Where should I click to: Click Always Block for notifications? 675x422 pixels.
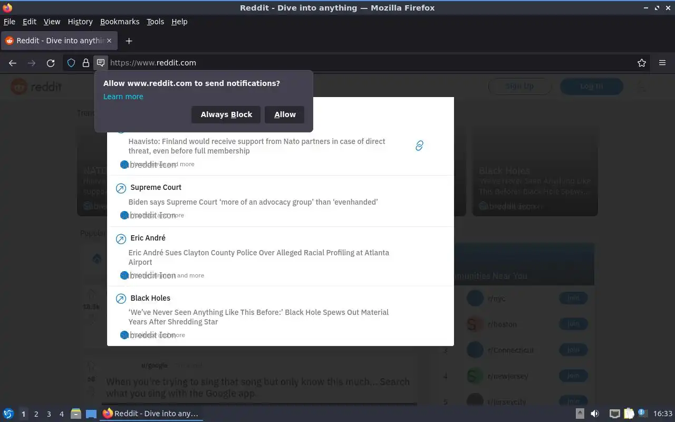click(226, 114)
